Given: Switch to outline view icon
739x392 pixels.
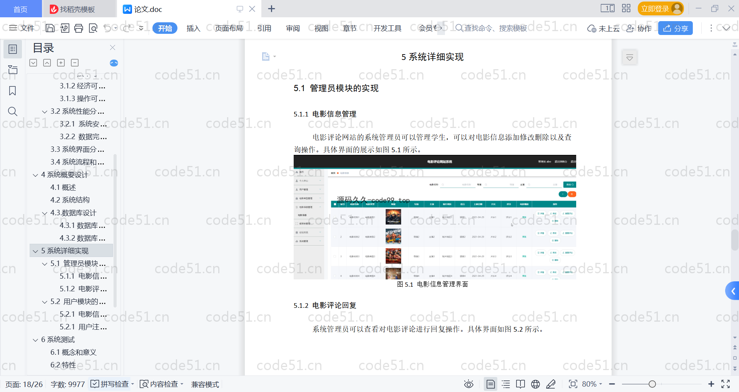Looking at the screenshot, I should 506,384.
